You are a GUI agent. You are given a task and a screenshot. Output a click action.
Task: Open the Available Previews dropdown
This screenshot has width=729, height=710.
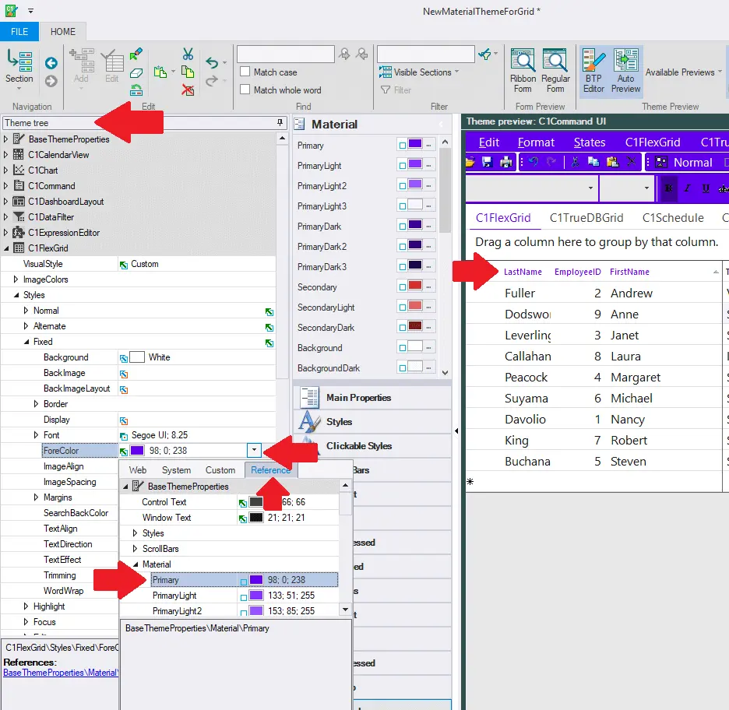point(684,72)
